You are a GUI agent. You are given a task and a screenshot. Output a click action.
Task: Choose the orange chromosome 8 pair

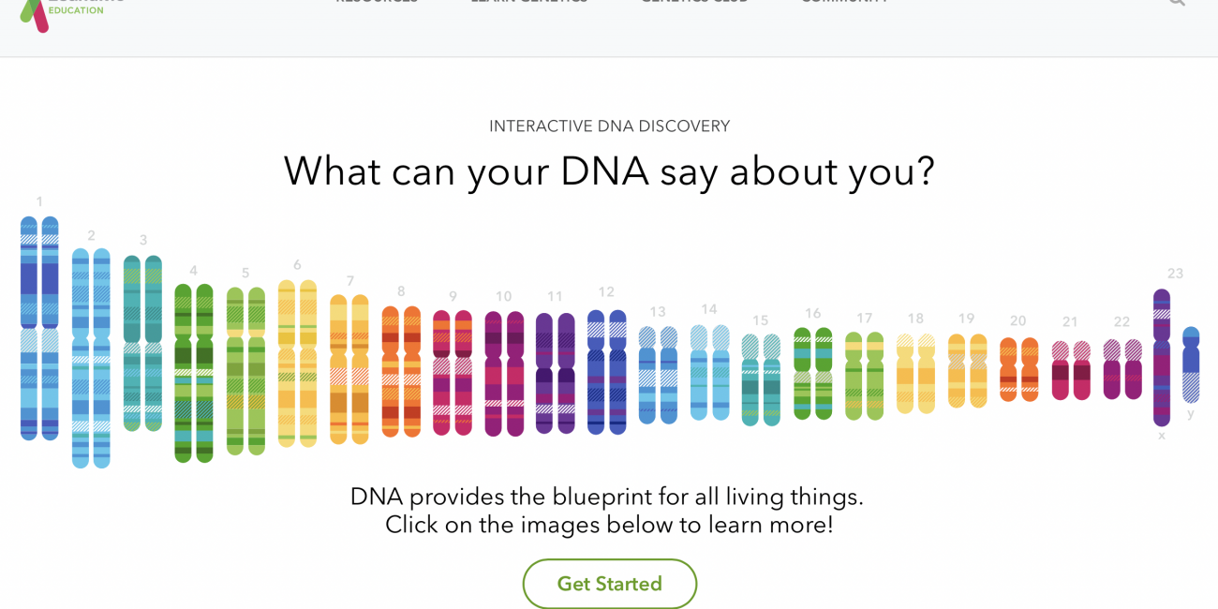point(401,371)
